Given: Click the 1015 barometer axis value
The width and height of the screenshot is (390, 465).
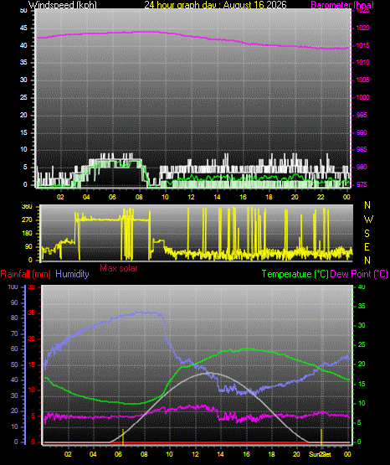Looking at the screenshot, I should (x=362, y=46).
